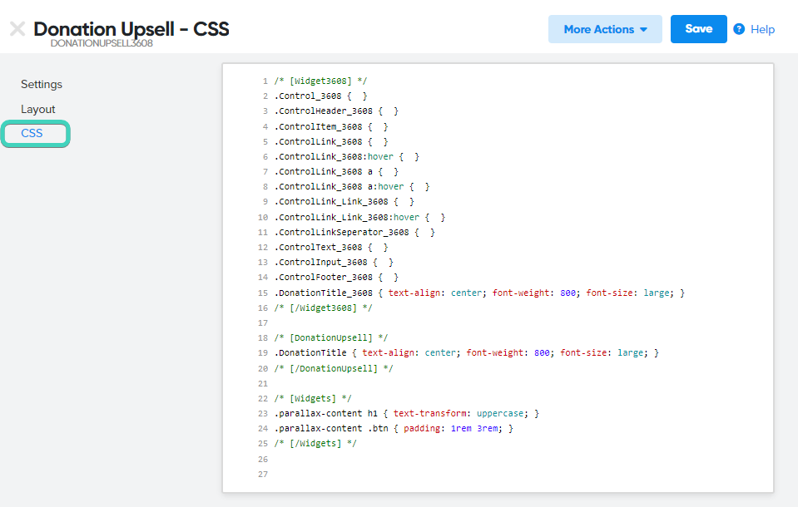
Task: Click the /* [DonationUpsell] */ comment
Action: (x=331, y=337)
